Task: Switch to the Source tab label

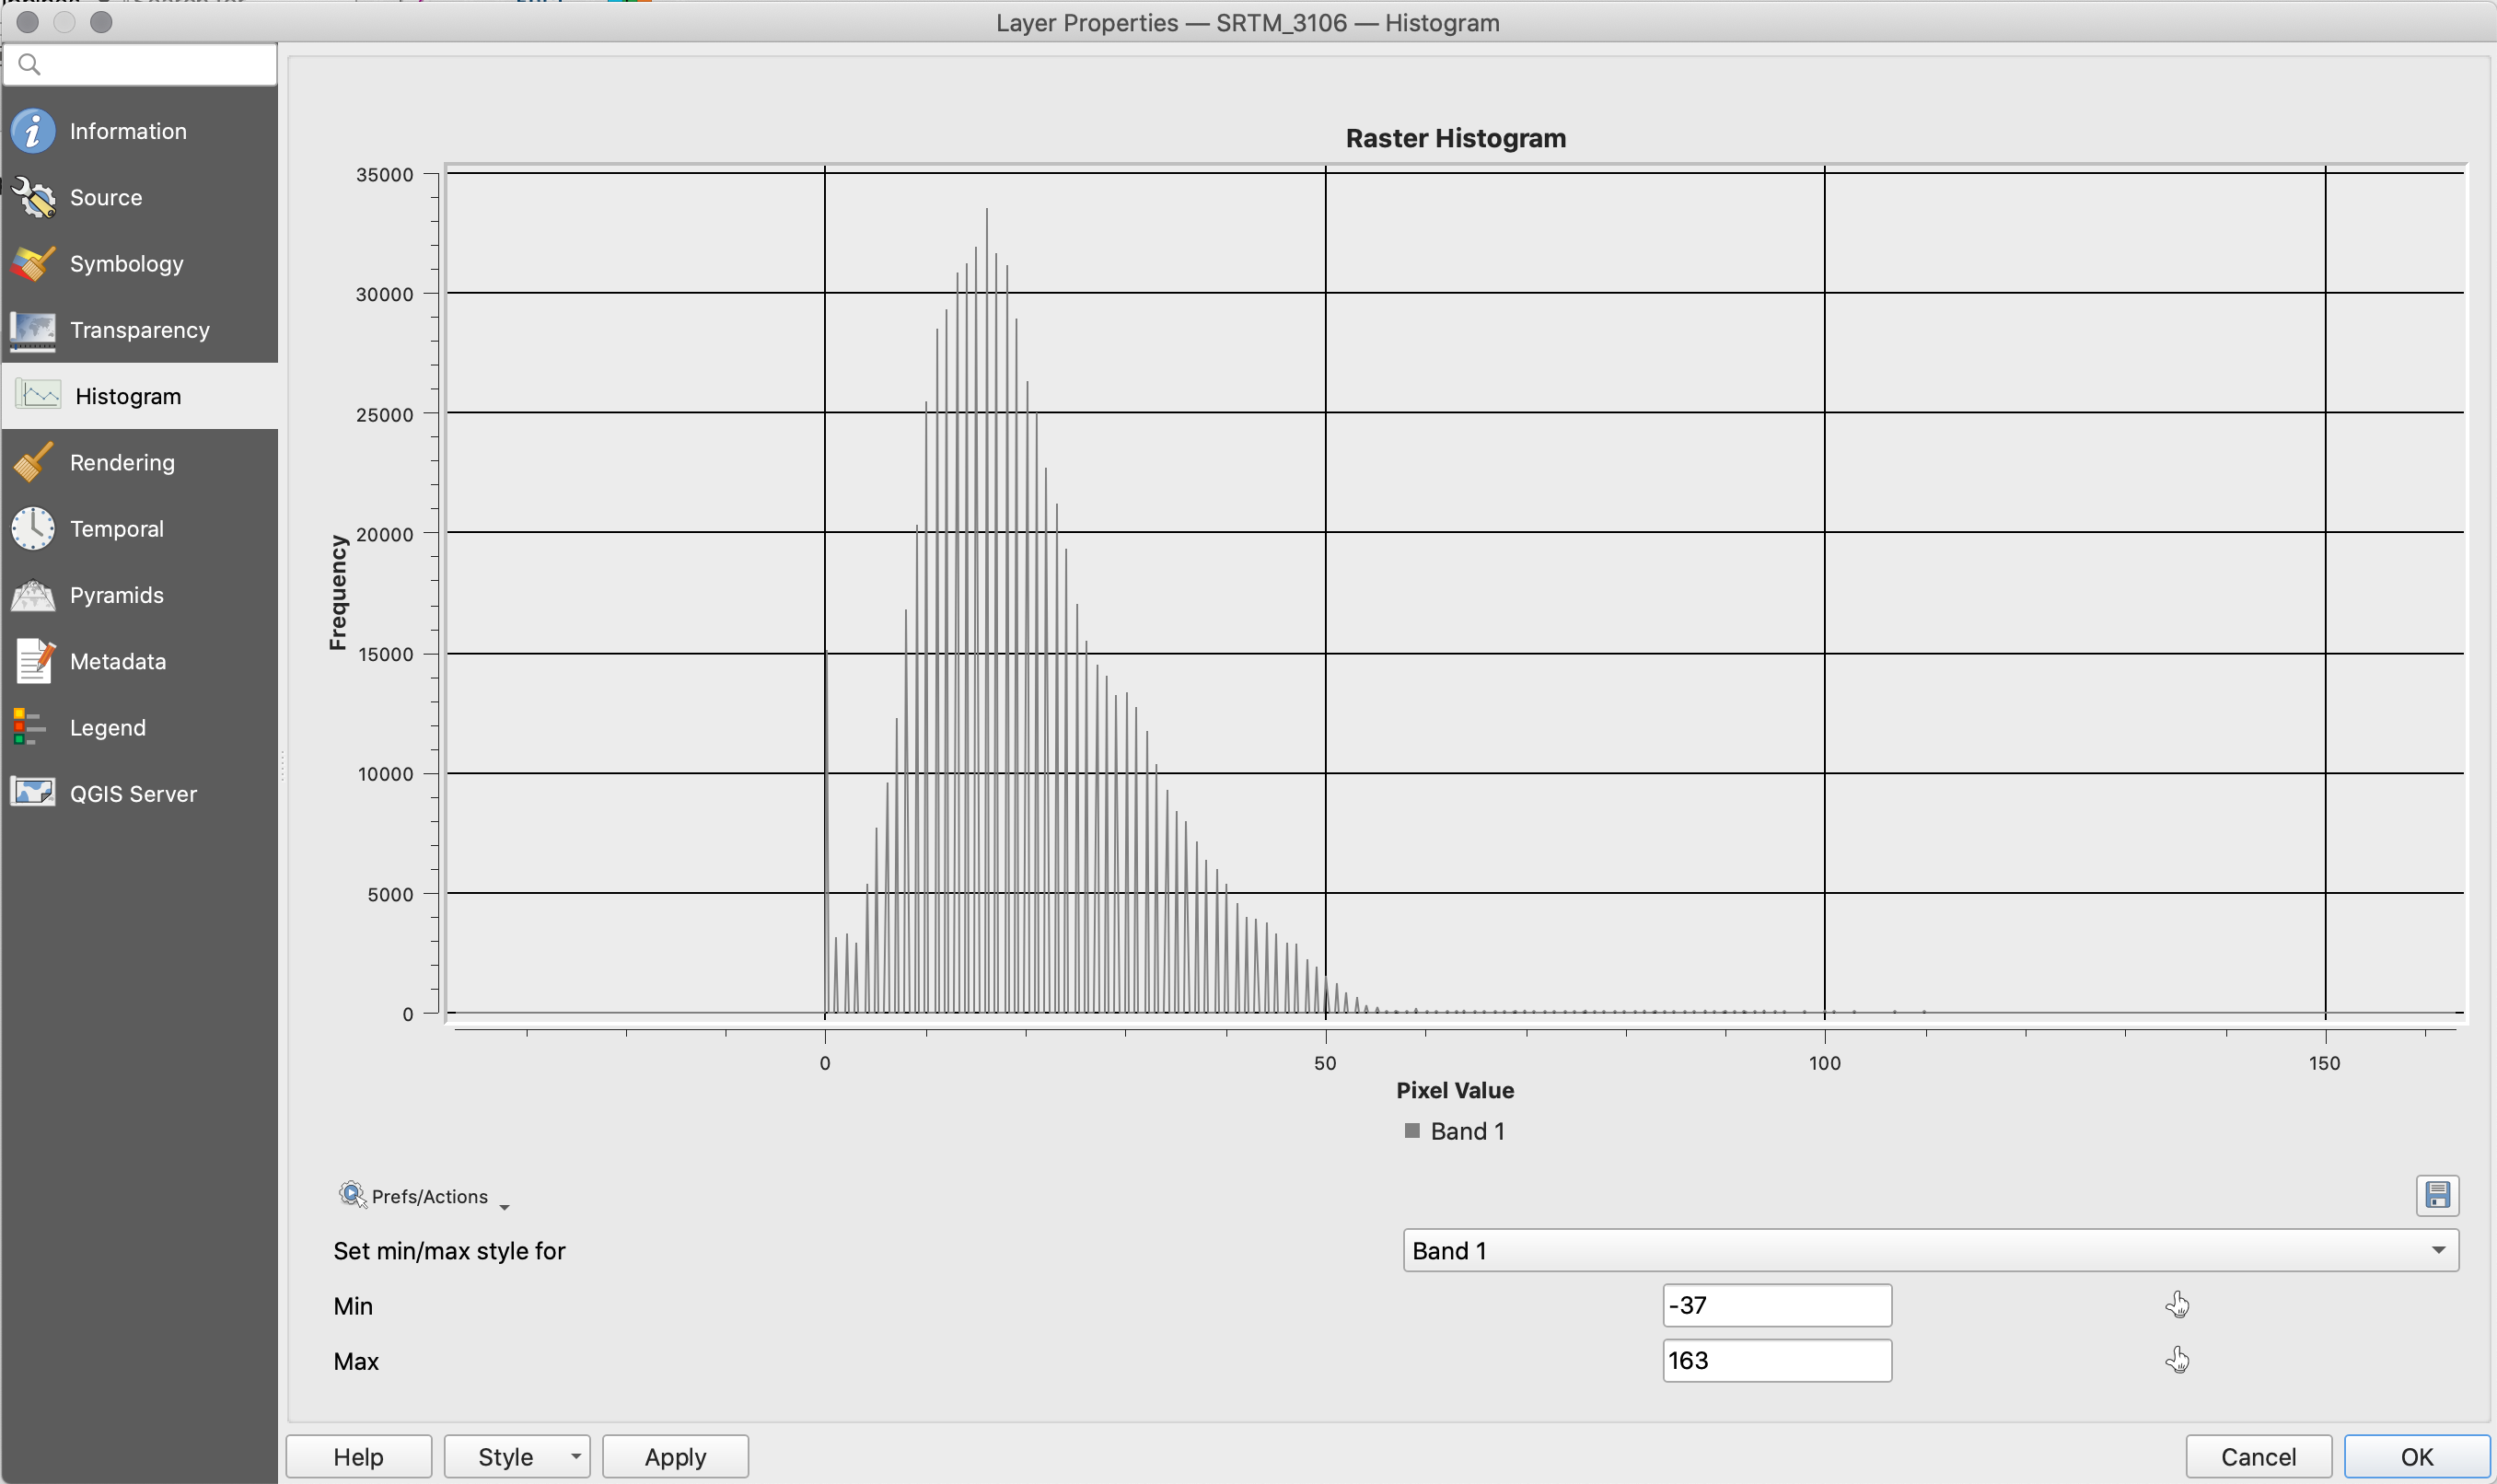Action: pyautogui.click(x=106, y=197)
